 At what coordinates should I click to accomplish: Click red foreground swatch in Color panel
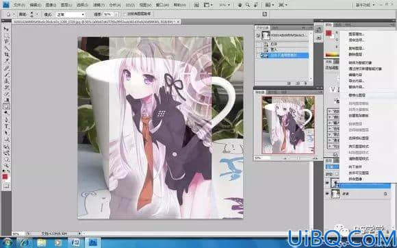(329, 33)
